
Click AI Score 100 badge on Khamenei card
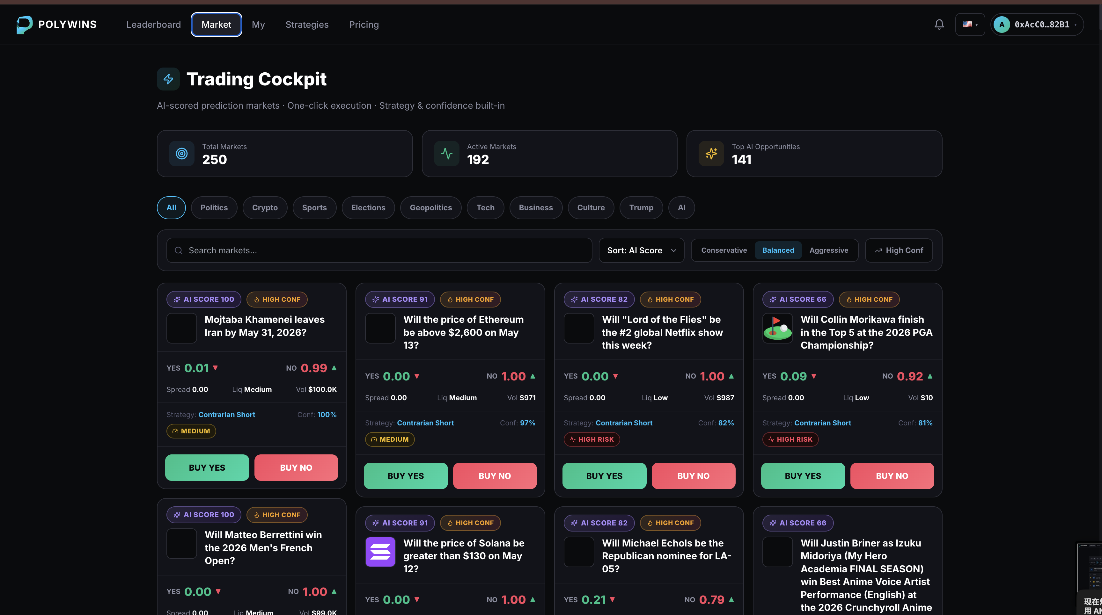click(204, 299)
